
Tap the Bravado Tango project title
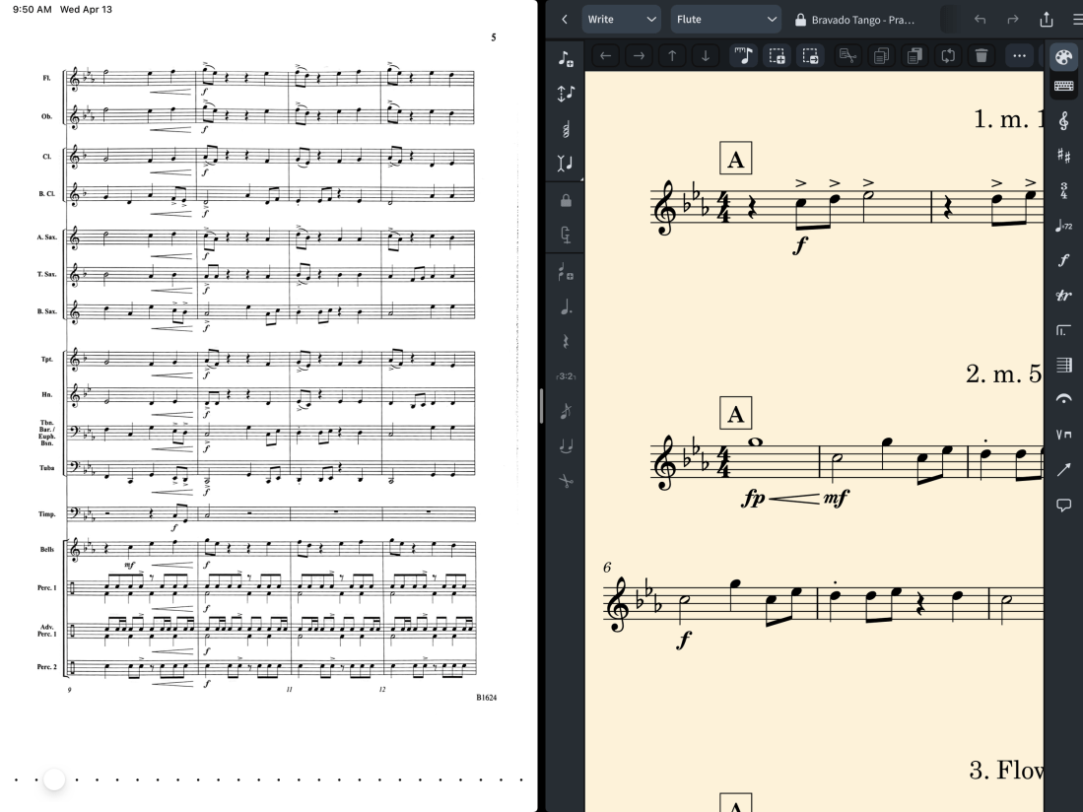862,19
